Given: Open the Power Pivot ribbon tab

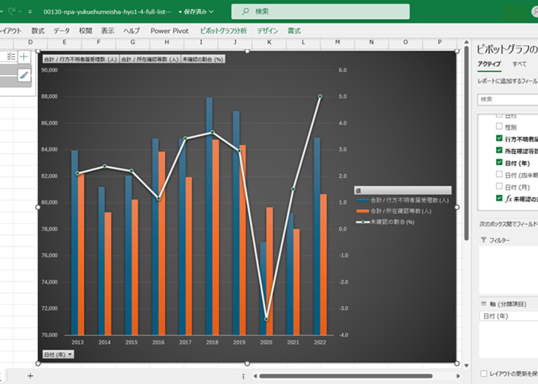Looking at the screenshot, I should tap(169, 31).
